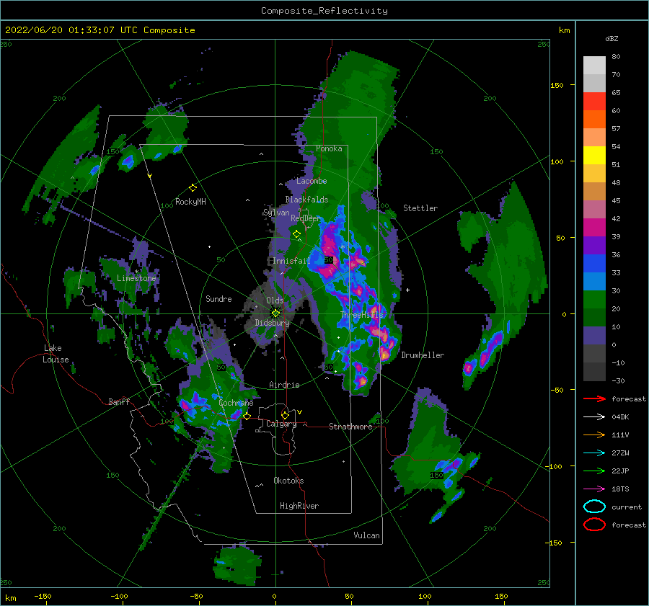Click the Olds town label
The width and height of the screenshot is (649, 606).
click(x=275, y=300)
